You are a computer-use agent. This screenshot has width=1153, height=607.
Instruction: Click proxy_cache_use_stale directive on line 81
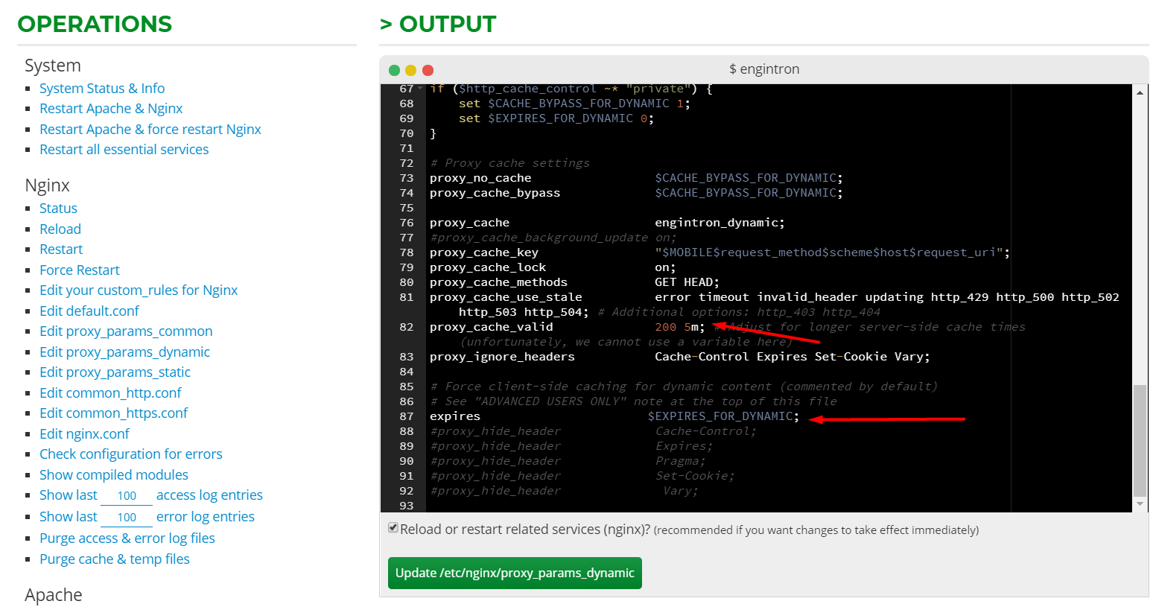(506, 297)
